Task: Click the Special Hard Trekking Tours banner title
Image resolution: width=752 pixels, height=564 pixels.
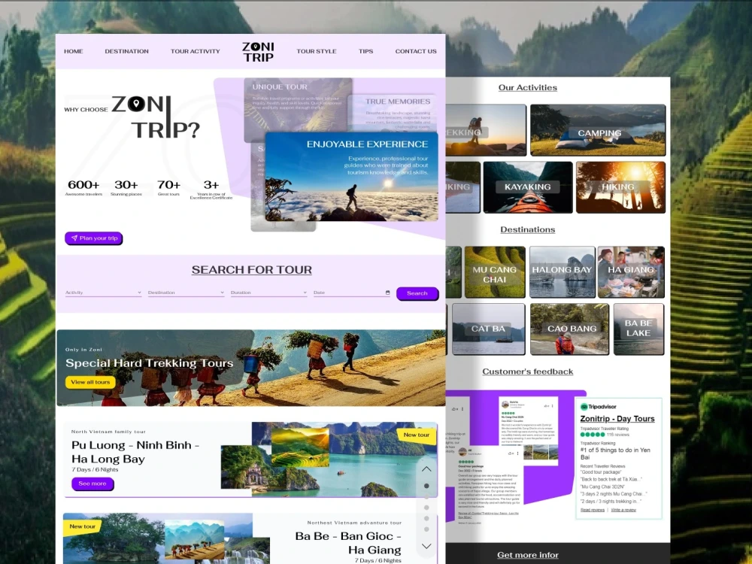Action: [149, 363]
